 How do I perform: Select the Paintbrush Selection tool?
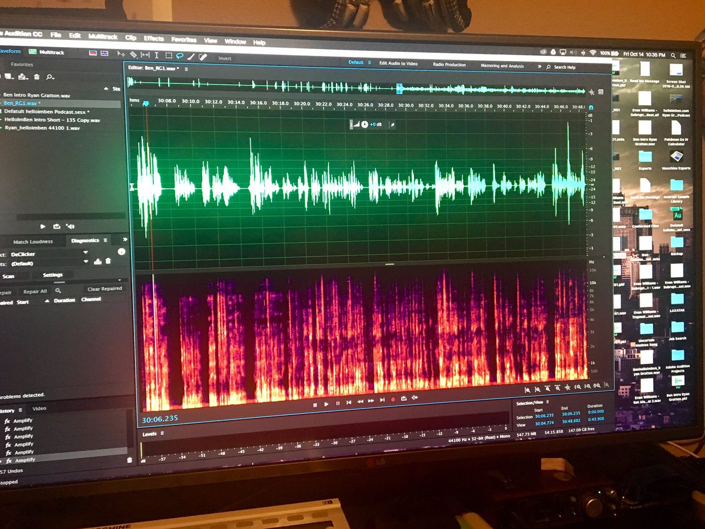point(190,56)
